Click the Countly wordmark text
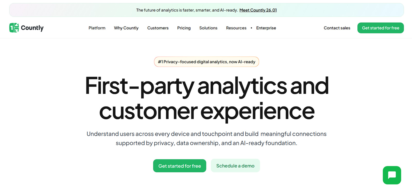Image resolution: width=412 pixels, height=195 pixels. click(x=32, y=28)
